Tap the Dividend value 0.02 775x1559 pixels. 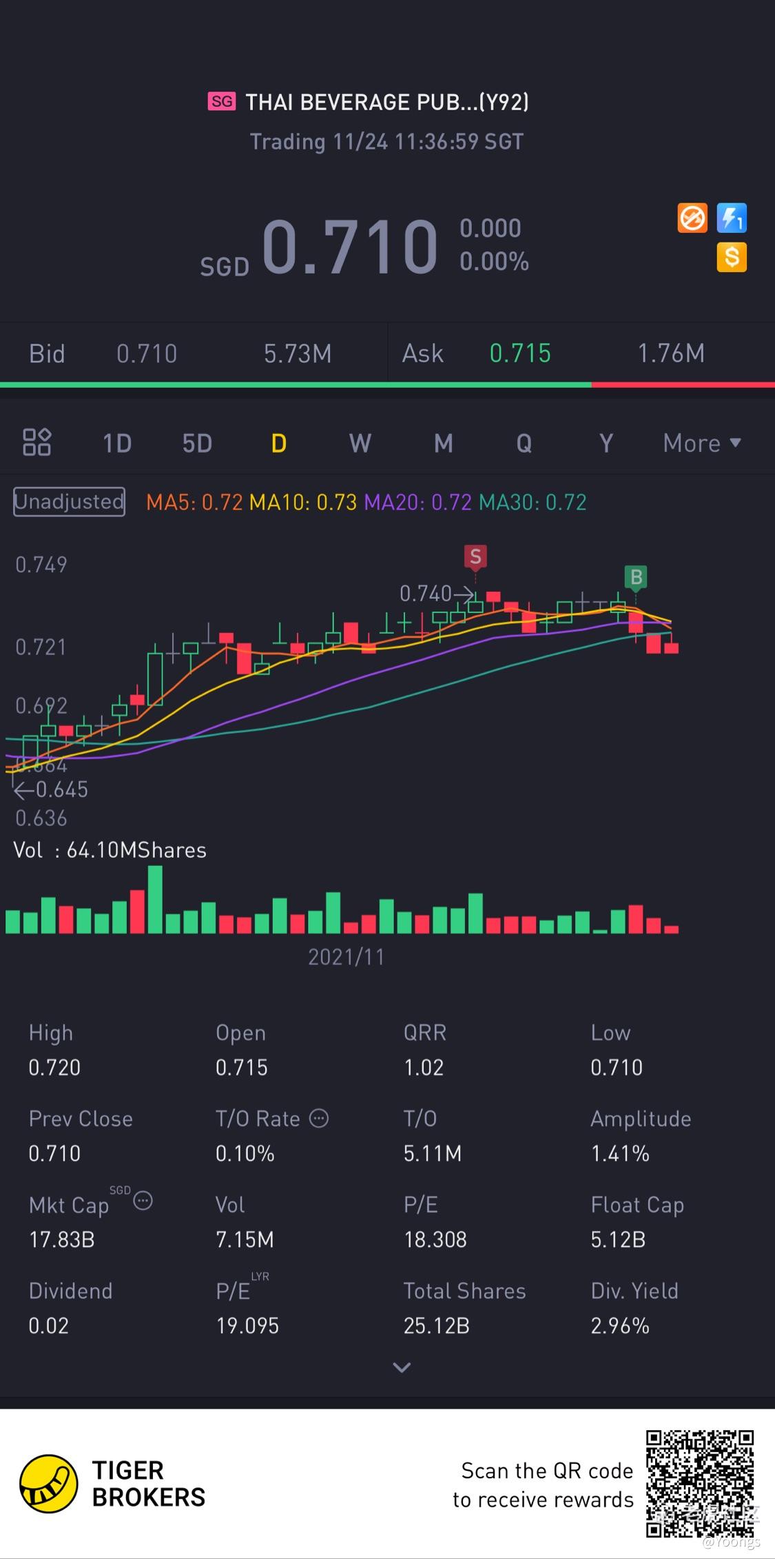pyautogui.click(x=48, y=1325)
